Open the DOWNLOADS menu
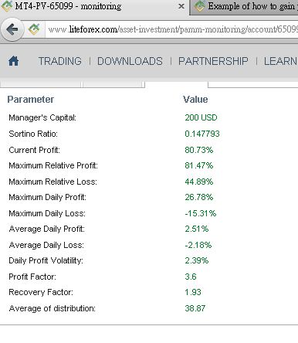This screenshot has height=343, width=298. pos(130,61)
